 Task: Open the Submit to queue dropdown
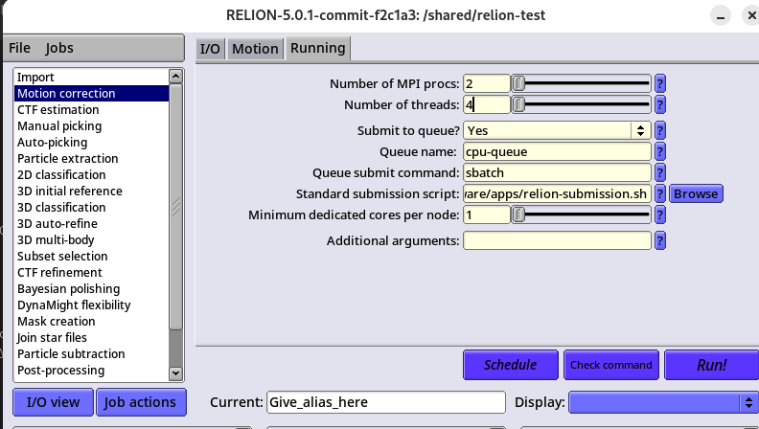[640, 130]
